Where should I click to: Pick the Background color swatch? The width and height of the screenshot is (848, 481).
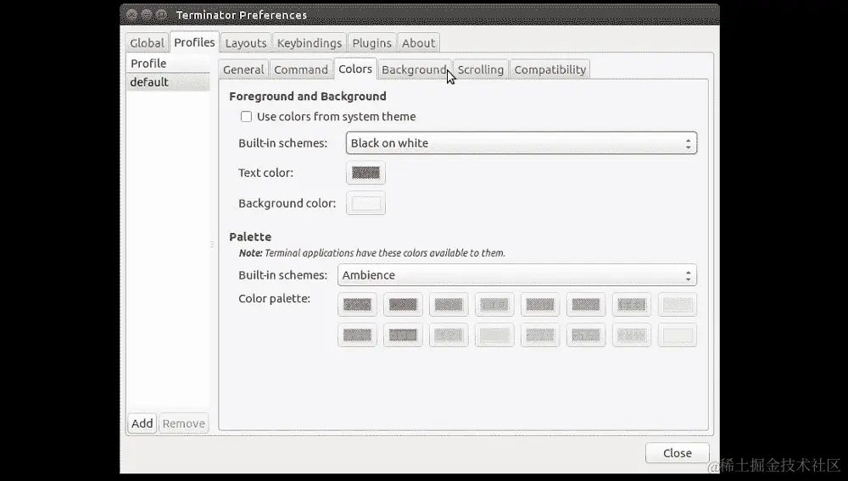(365, 203)
